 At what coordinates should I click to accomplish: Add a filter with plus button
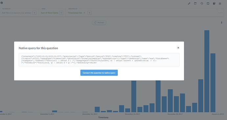pyautogui.click(x=34, y=13)
